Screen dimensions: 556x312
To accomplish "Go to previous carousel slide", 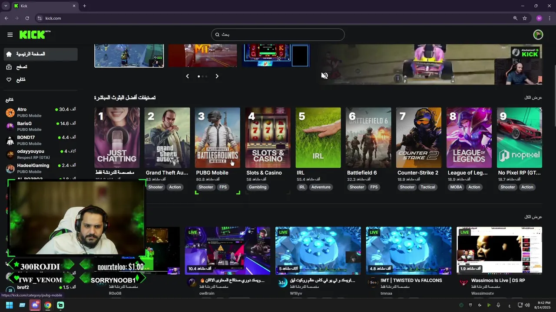I will click(x=187, y=76).
